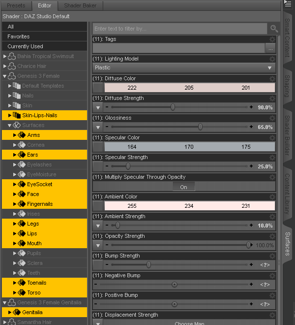Open Glossiness map dropdown arrow
This screenshot has height=325, width=295.
[98, 127]
